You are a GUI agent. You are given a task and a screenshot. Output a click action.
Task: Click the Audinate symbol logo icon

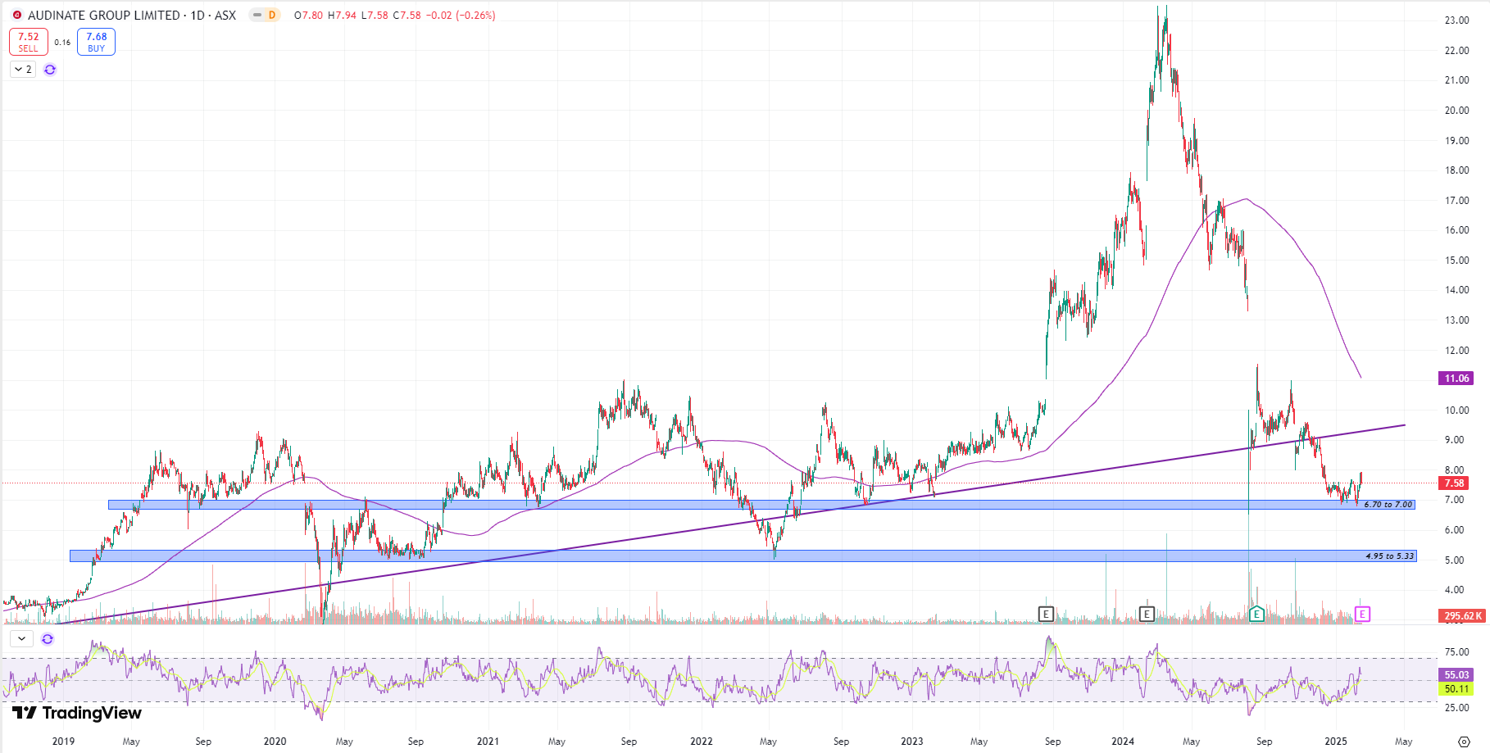16,15
